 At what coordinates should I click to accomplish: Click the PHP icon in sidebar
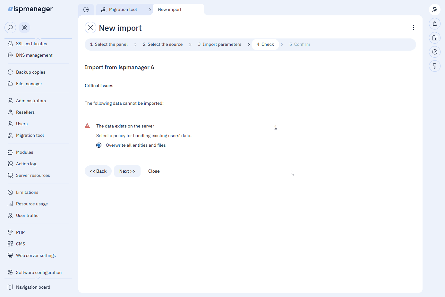pyautogui.click(x=10, y=232)
